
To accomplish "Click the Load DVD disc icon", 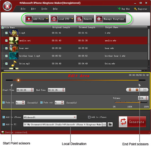I will 54,19.
